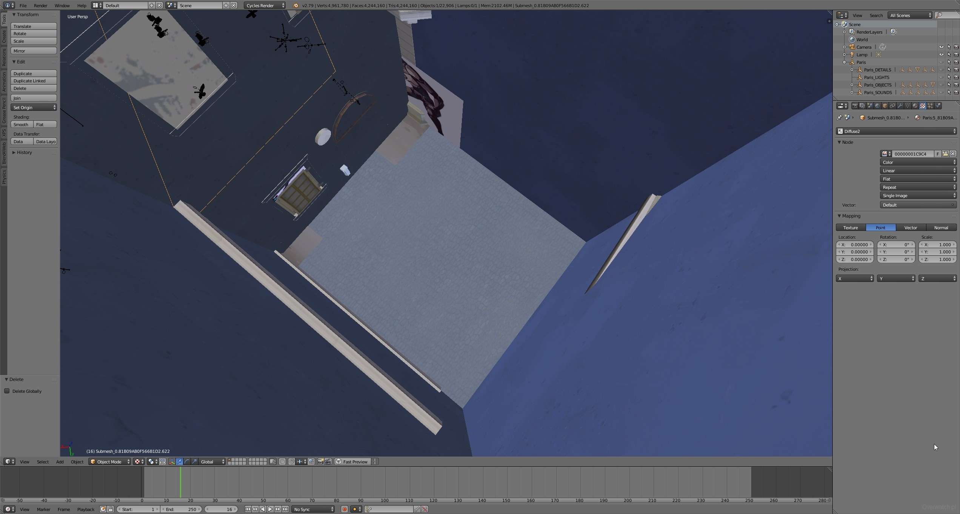
Task: Toggle the pin icon in properties header
Action: (839, 118)
